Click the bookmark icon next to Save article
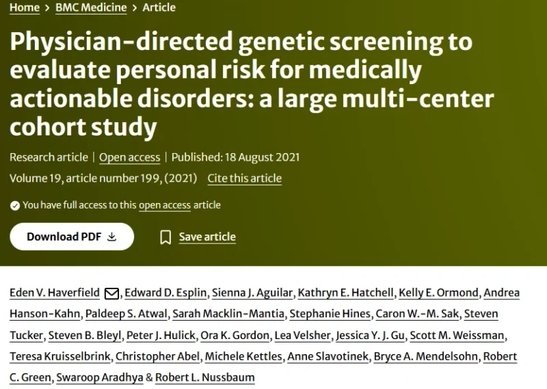Screen dimensions: 547x389 pos(165,237)
